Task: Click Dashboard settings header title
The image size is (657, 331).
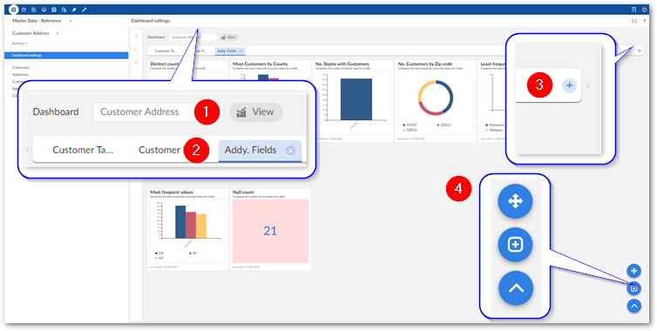Action: pos(151,21)
